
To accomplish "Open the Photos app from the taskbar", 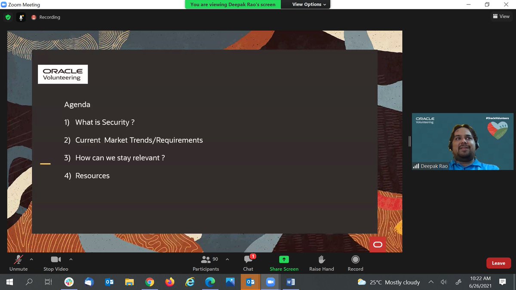I will click(230, 282).
